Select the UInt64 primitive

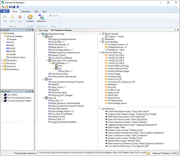click(11, 51)
